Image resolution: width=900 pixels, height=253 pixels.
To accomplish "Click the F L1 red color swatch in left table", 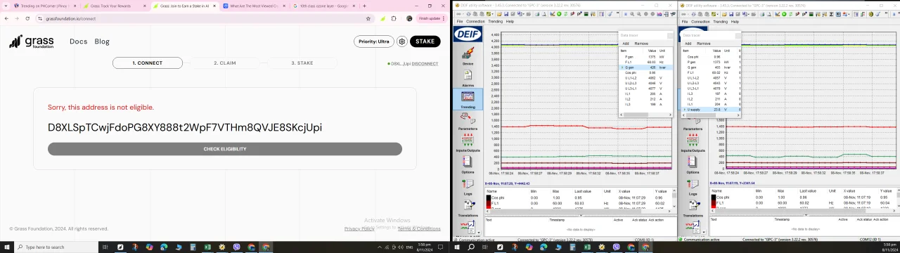I will tap(488, 204).
